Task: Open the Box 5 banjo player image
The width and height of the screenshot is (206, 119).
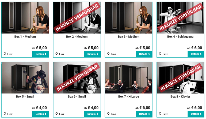Action: [x=25, y=78]
